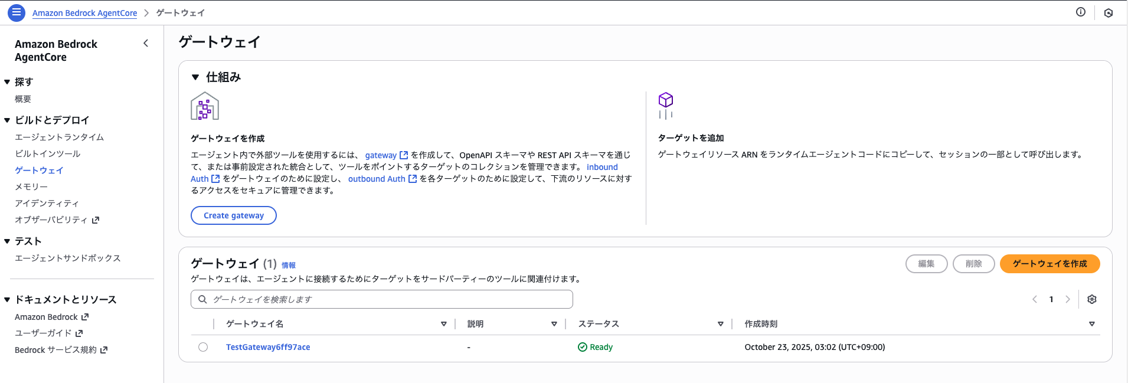Image resolution: width=1128 pixels, height=383 pixels.
Task: Open エージェントサンドボックス in the sidebar
Action: 68,258
